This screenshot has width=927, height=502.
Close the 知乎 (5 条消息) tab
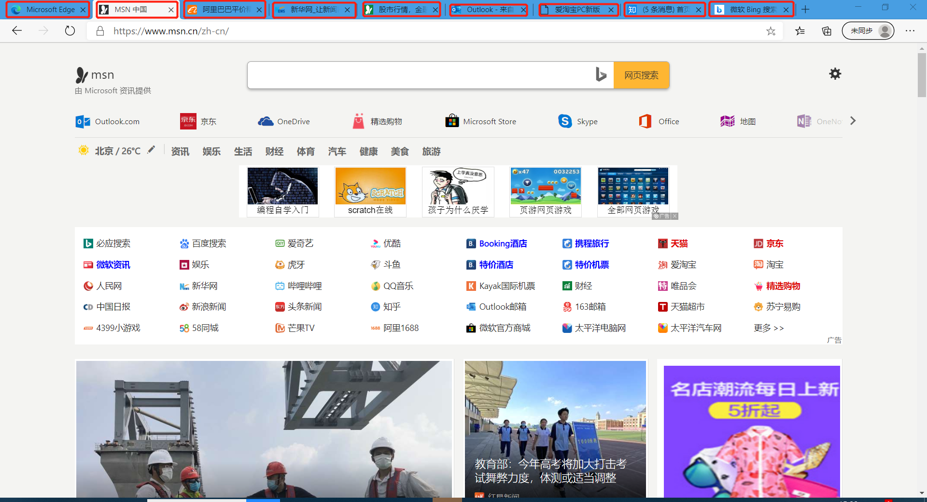click(x=698, y=10)
